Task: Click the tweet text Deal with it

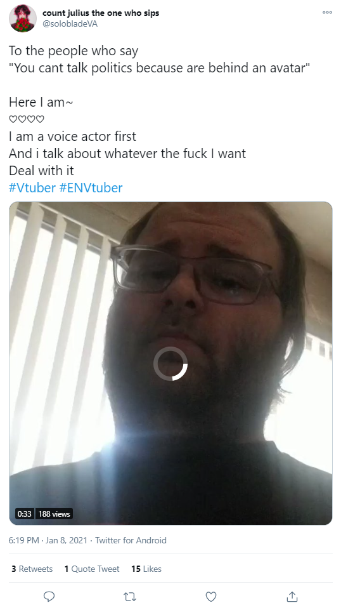Action: [x=41, y=170]
